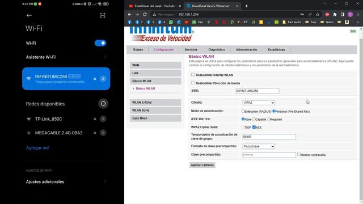
Task: Open the Cifrado WPA2 dropdown
Action: point(259,103)
